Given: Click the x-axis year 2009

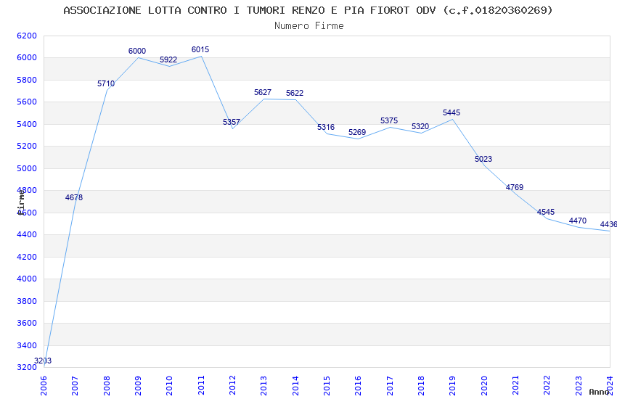Looking at the screenshot, I should point(138,386).
